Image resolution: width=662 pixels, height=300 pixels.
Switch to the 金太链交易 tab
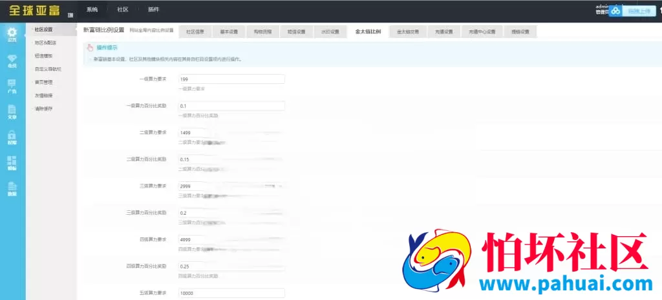[408, 32]
